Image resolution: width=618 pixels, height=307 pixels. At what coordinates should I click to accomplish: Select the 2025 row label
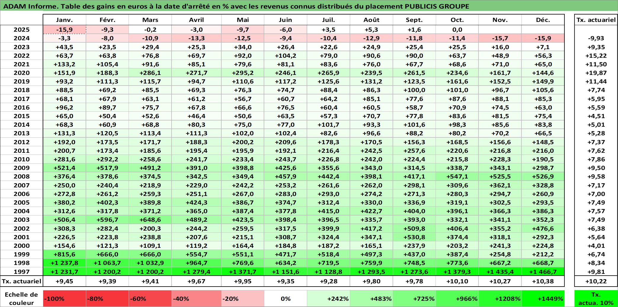point(22,30)
